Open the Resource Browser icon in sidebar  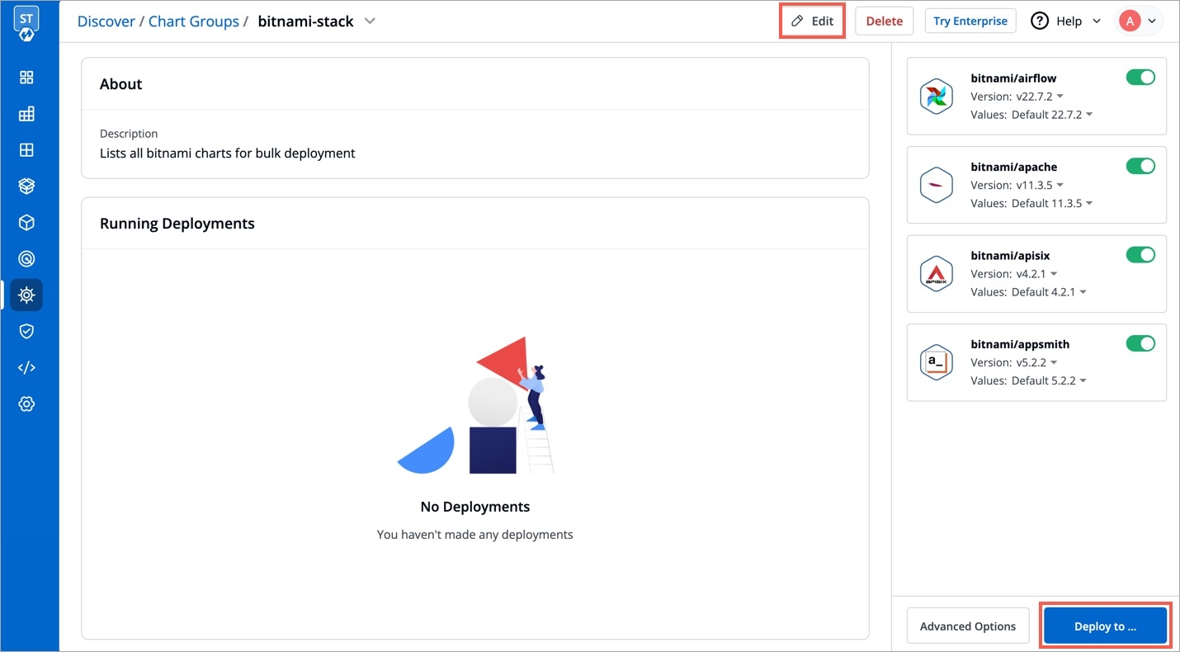coord(26,114)
